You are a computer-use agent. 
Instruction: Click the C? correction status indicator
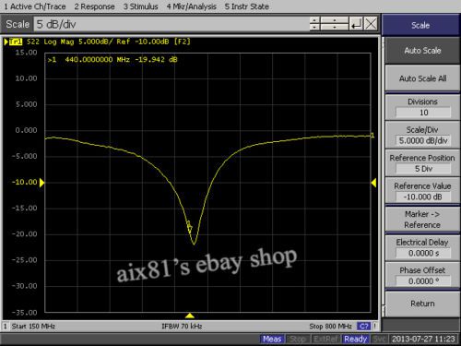click(x=364, y=326)
